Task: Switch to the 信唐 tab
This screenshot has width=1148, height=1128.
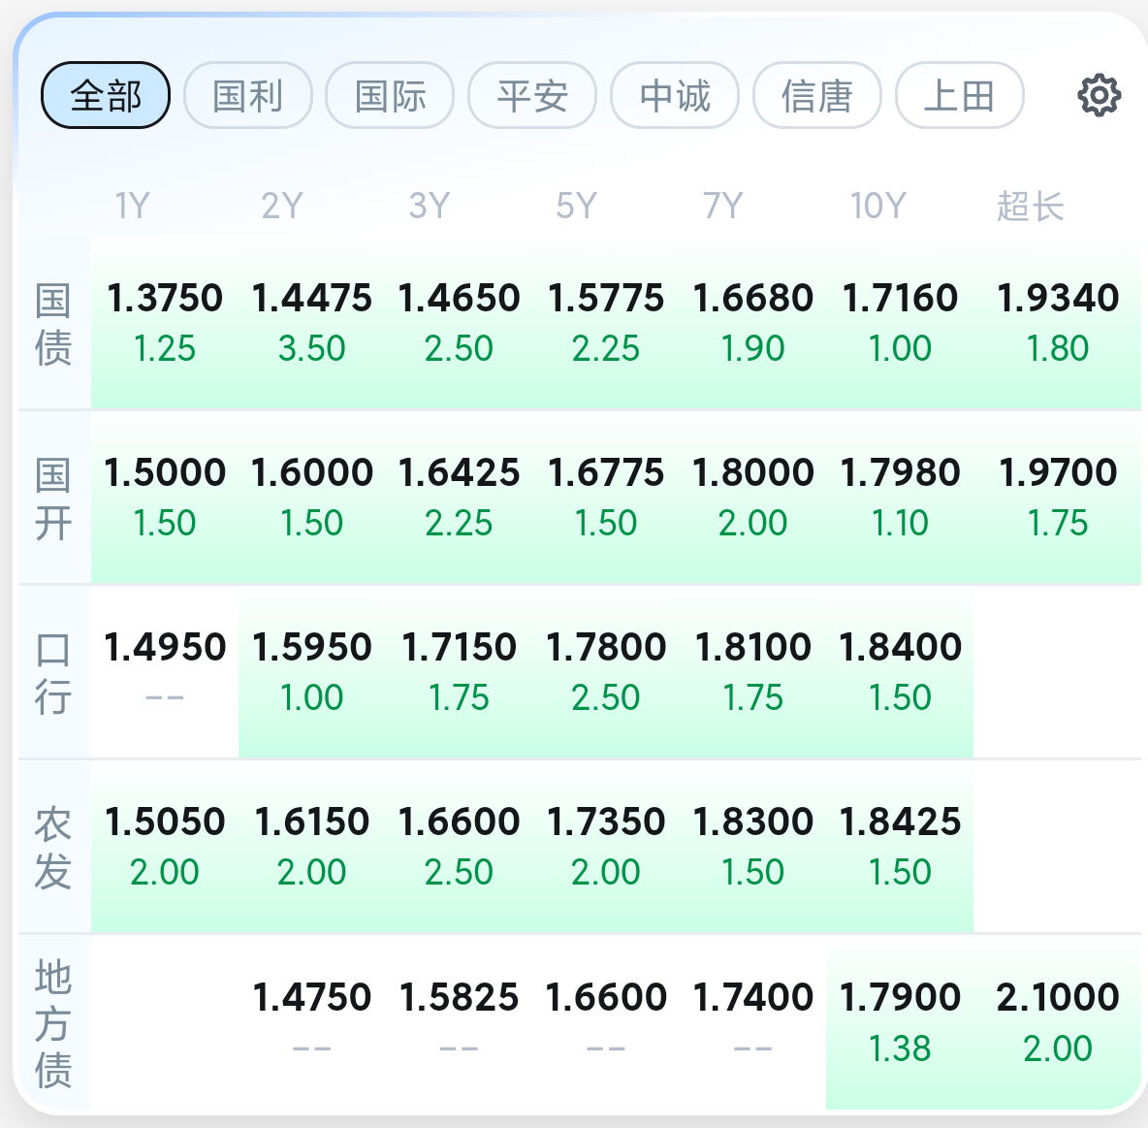Action: (817, 95)
